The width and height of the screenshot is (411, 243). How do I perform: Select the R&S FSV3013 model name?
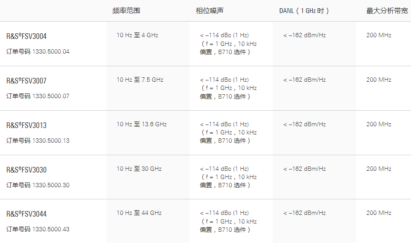pos(26,125)
